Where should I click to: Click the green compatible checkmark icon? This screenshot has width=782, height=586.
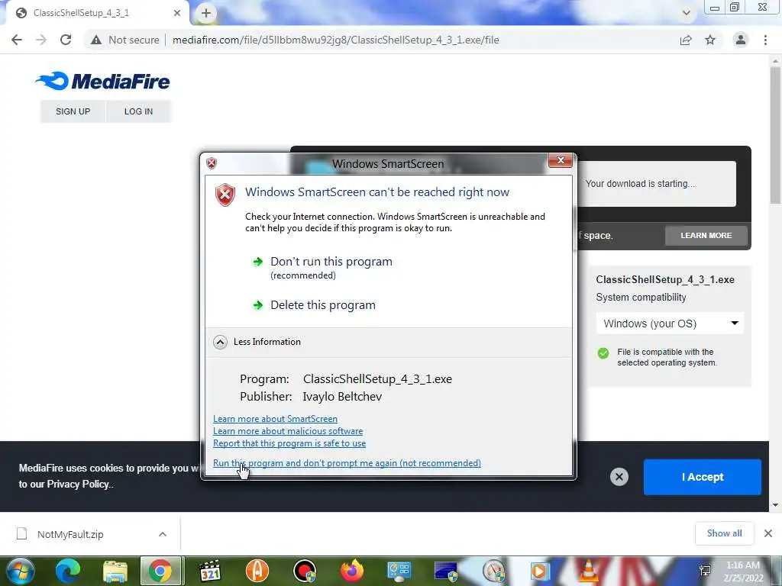point(603,353)
